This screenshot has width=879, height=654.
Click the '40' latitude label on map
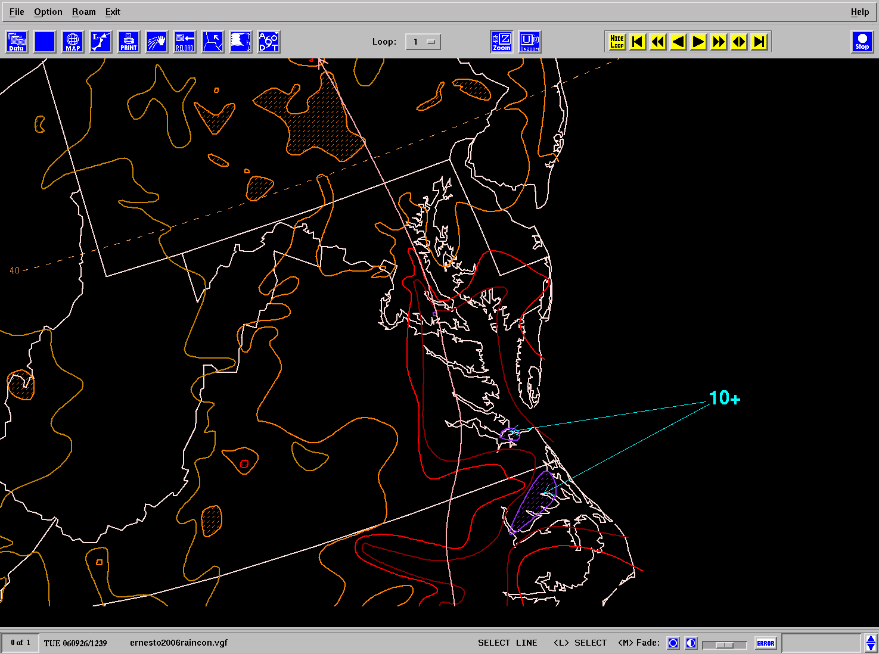pos(14,270)
